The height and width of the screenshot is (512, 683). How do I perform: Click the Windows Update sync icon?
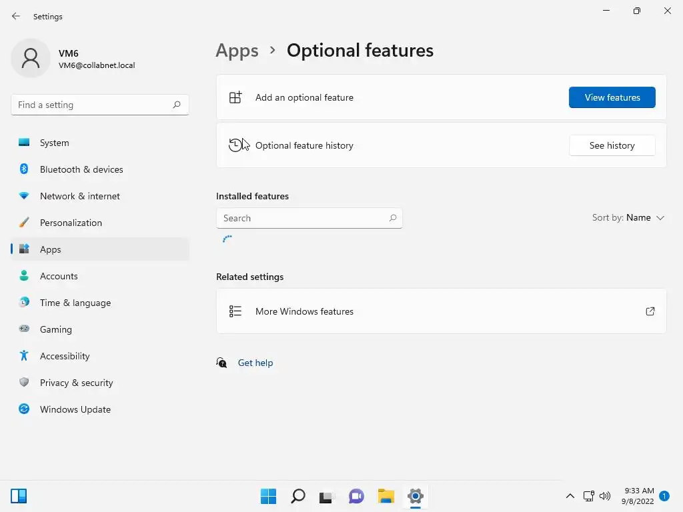pyautogui.click(x=24, y=409)
